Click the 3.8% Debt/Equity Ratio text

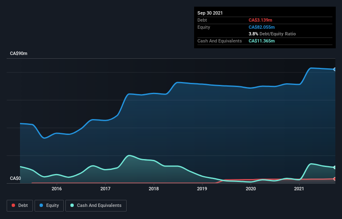pos(272,34)
